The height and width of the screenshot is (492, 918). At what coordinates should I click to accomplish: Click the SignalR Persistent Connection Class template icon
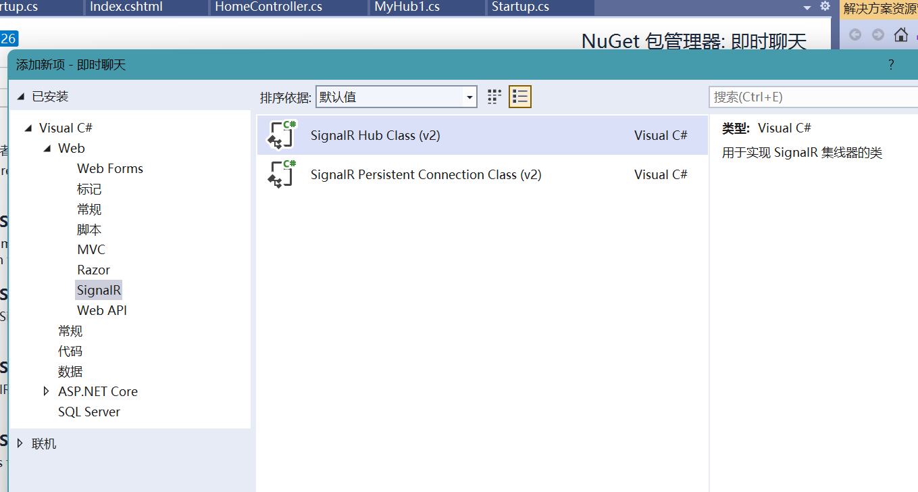click(x=282, y=174)
